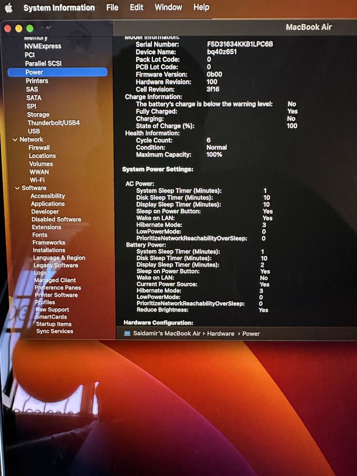The image size is (357, 476).
Task: Select Firewall under Network
Action: tap(39, 148)
